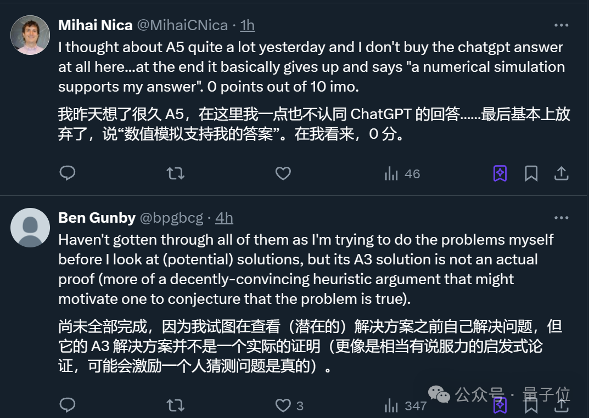Open the Ben Gunby display name link
Viewport: 589px width, 418px height.
click(x=97, y=218)
